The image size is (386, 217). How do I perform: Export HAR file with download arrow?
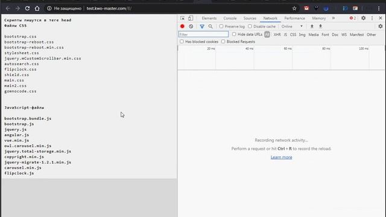(x=320, y=27)
